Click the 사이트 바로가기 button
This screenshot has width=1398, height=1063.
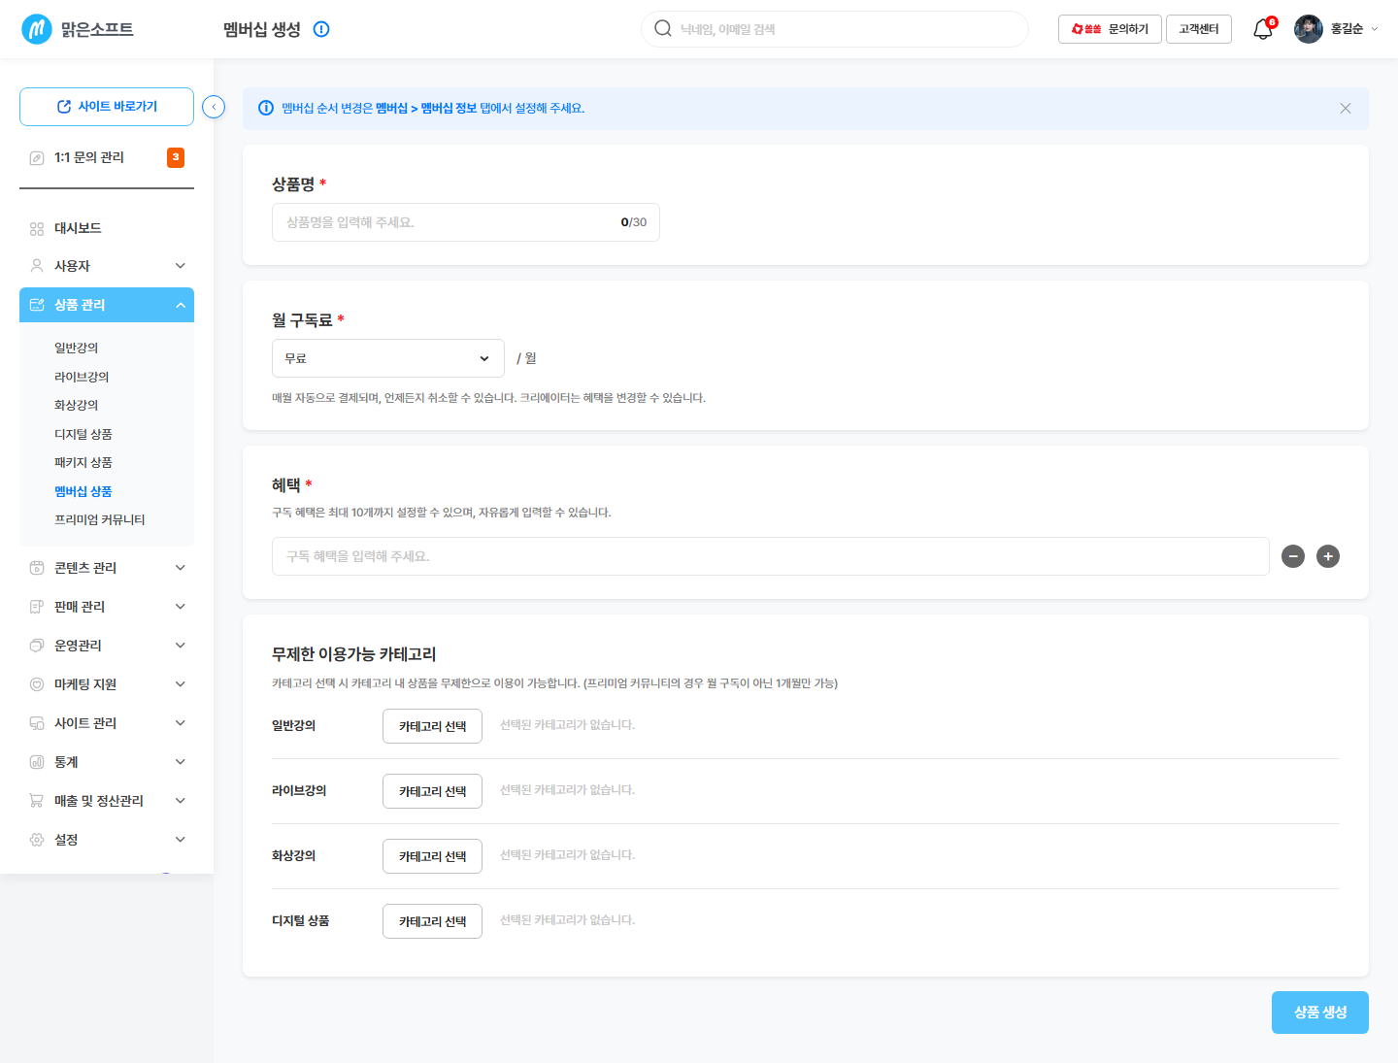pos(107,107)
